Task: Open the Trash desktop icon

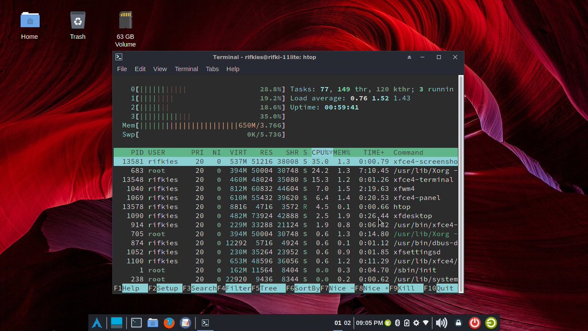Action: pyautogui.click(x=77, y=25)
